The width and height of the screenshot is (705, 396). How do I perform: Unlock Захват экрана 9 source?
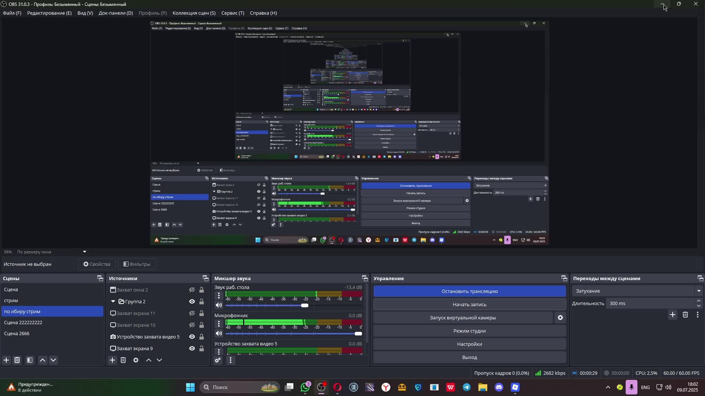202,349
